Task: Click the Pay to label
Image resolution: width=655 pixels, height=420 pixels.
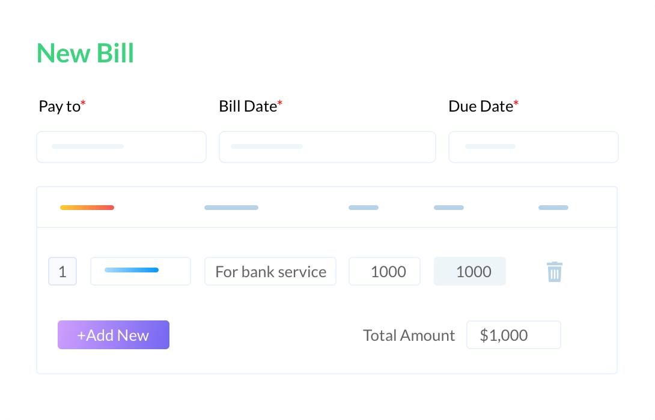Action: (x=62, y=106)
